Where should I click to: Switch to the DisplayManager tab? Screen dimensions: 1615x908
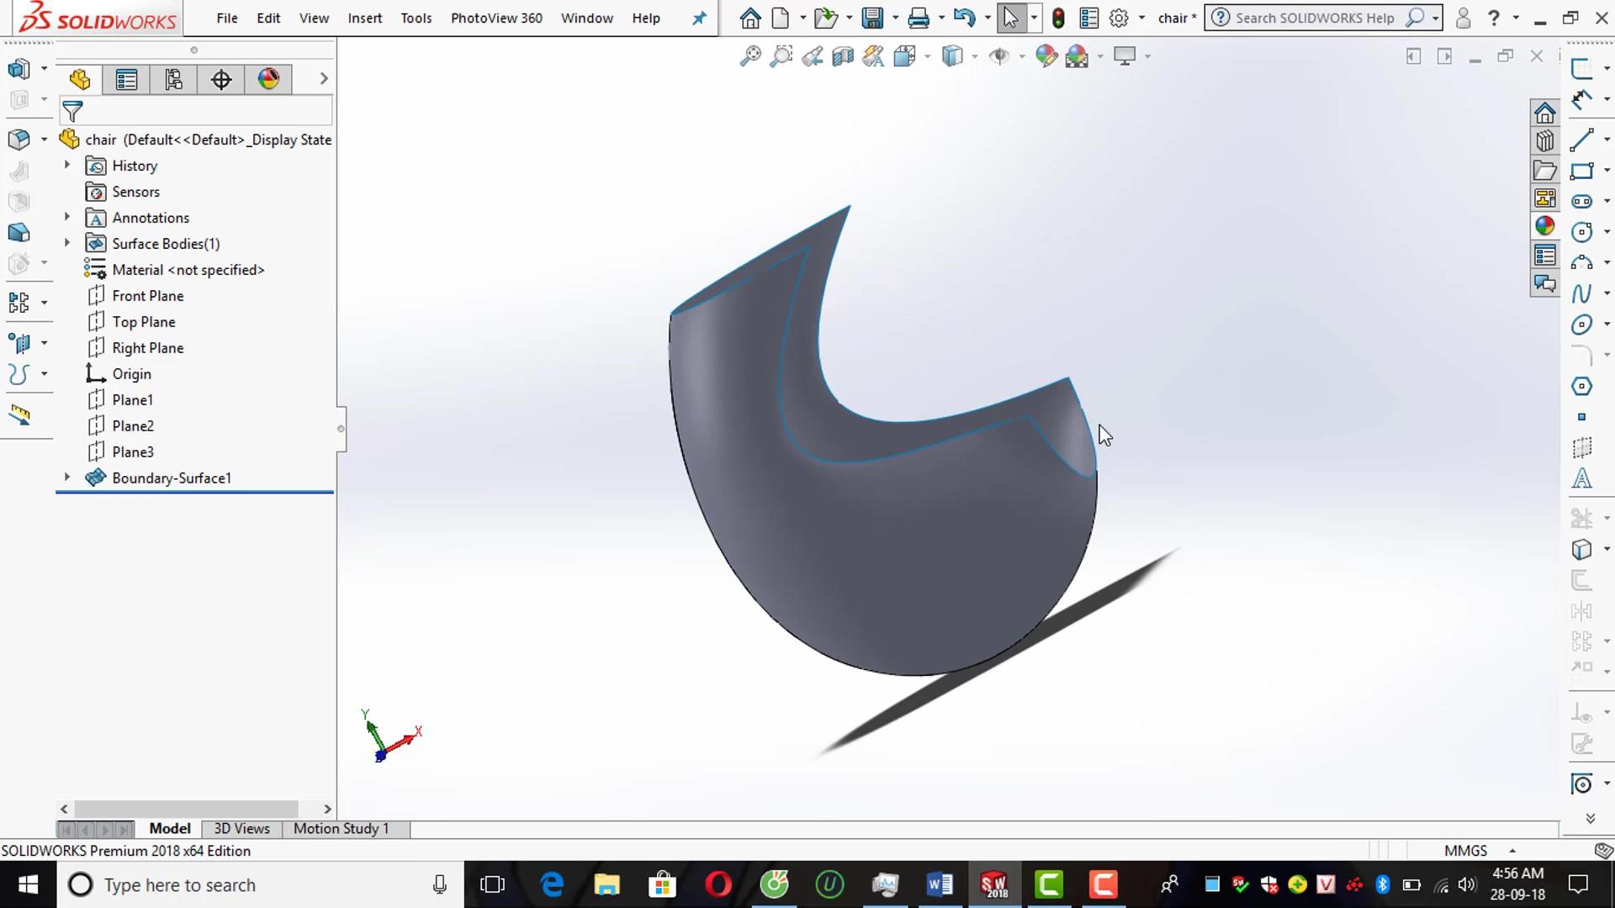coord(268,80)
